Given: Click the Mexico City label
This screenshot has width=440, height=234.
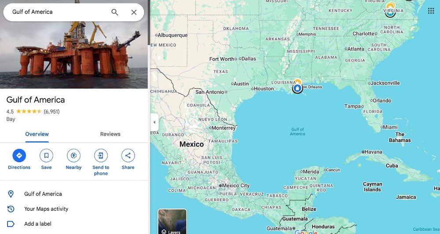Looking at the screenshot, I should (236, 186).
